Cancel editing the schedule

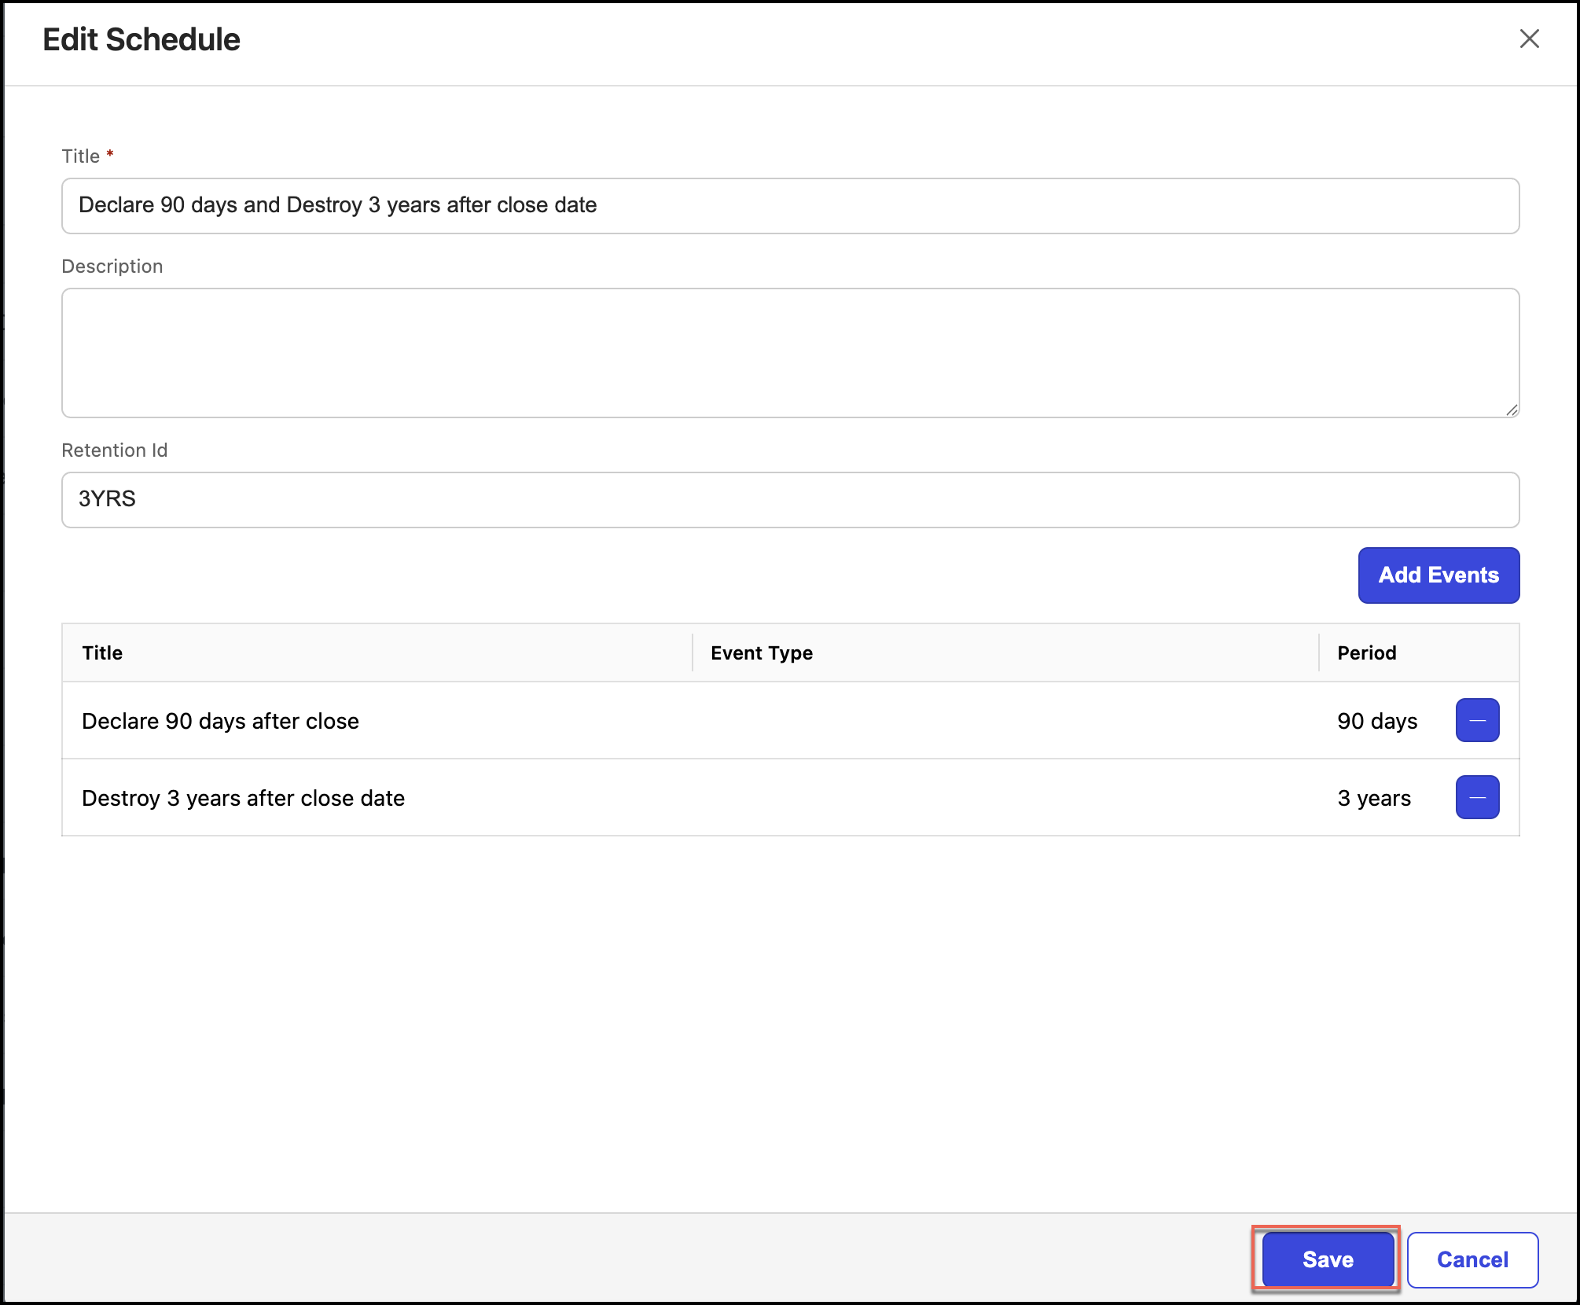tap(1472, 1259)
